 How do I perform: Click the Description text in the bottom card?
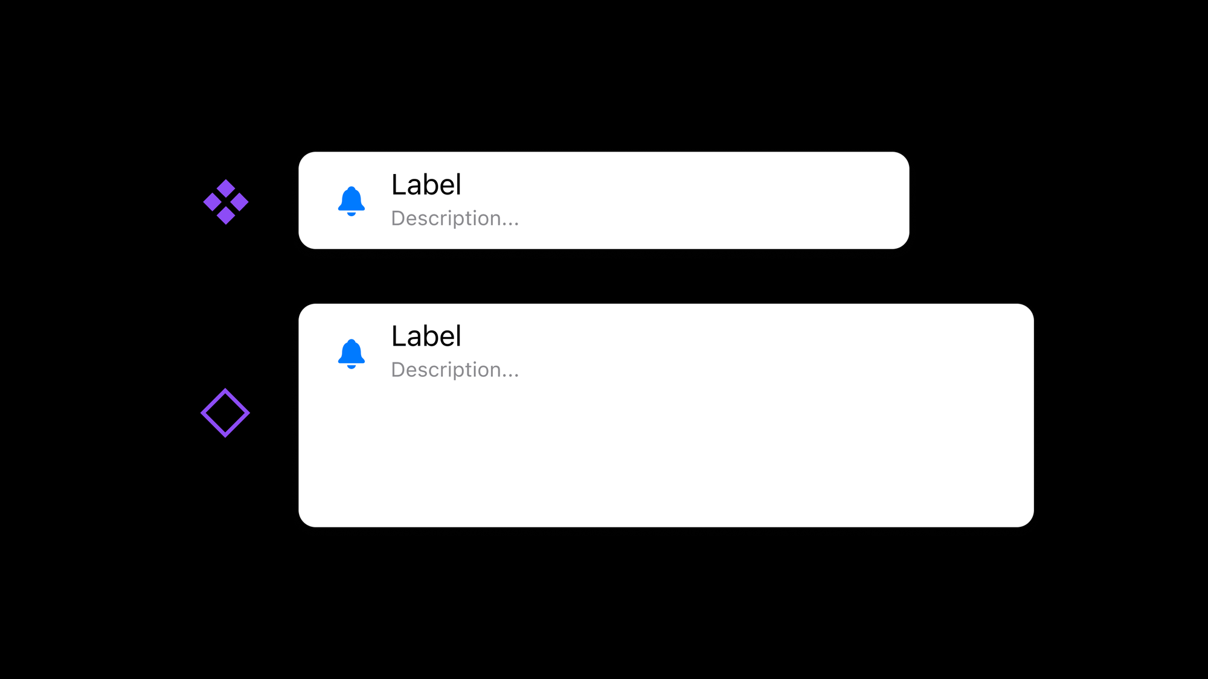pyautogui.click(x=455, y=369)
